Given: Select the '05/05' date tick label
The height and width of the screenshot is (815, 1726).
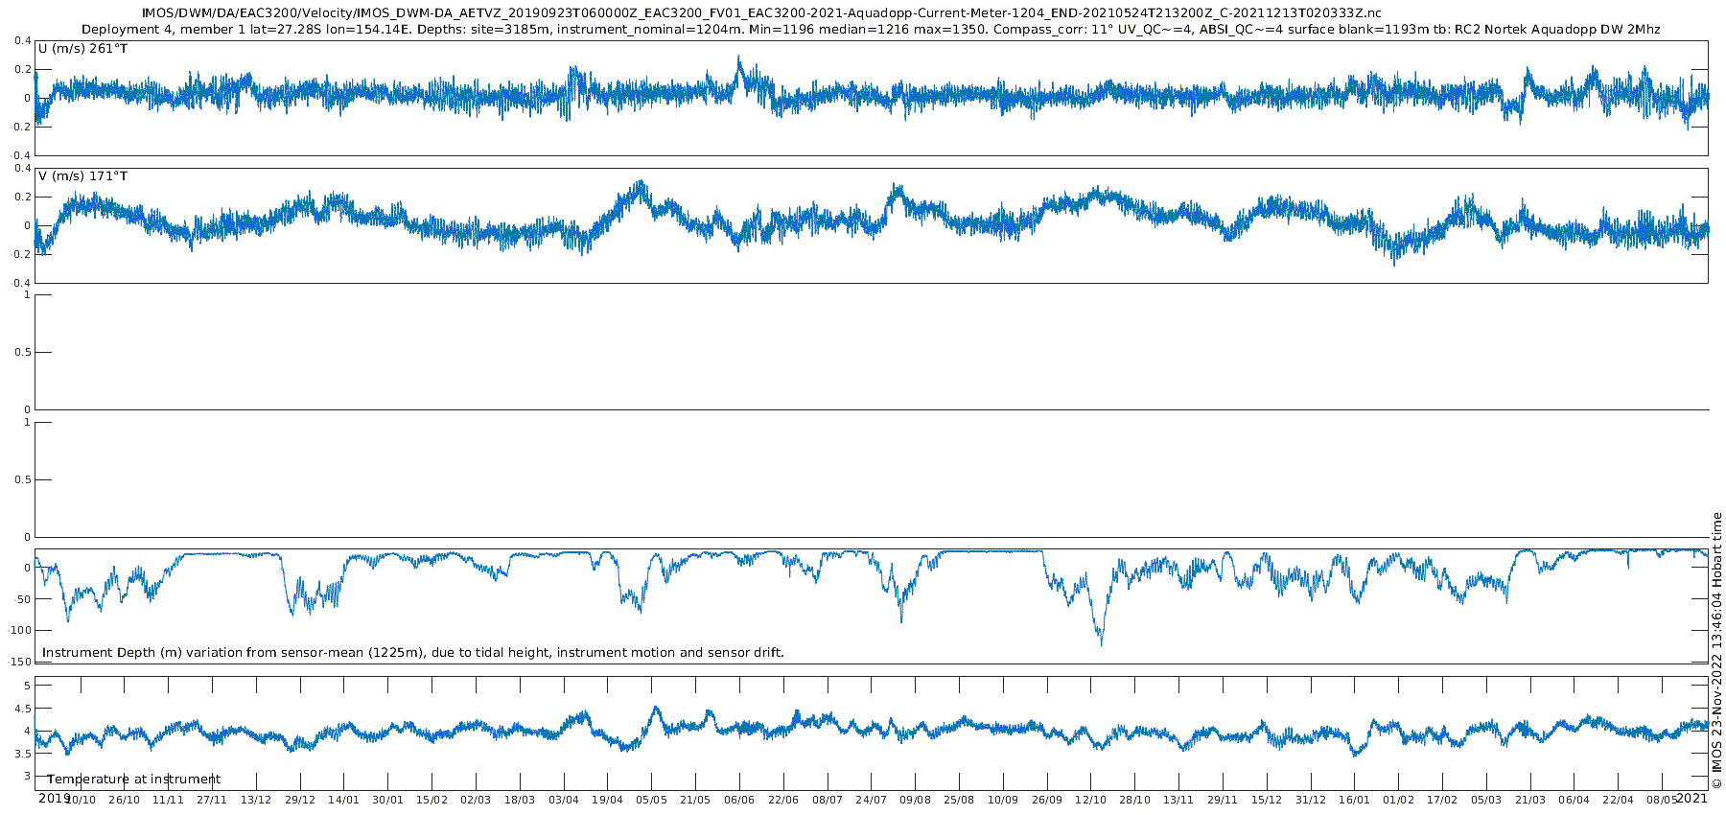Looking at the screenshot, I should click(x=652, y=800).
